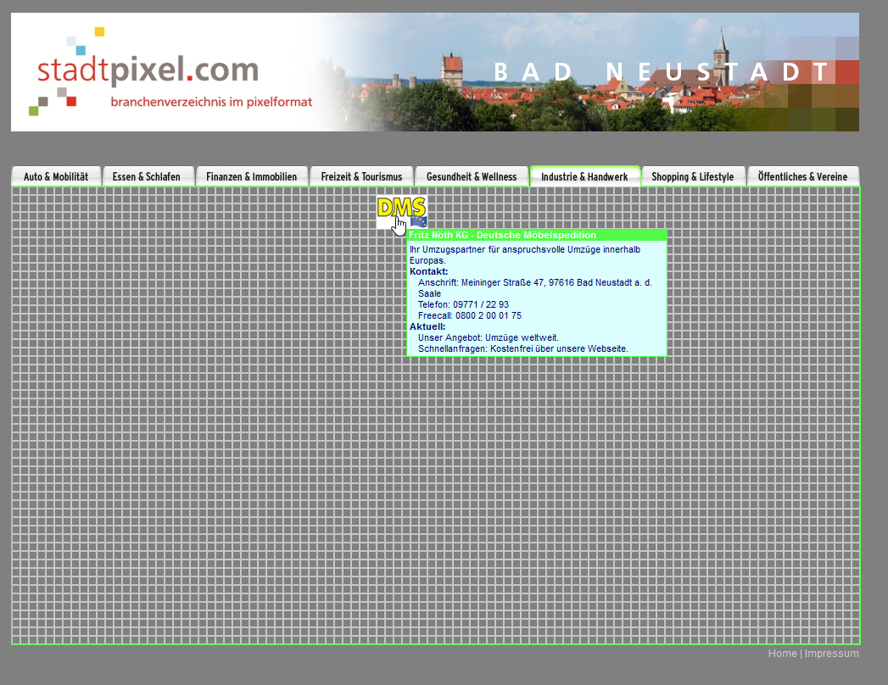The height and width of the screenshot is (685, 888).
Task: Open the Öffentliches & Vereine tab
Action: click(802, 176)
